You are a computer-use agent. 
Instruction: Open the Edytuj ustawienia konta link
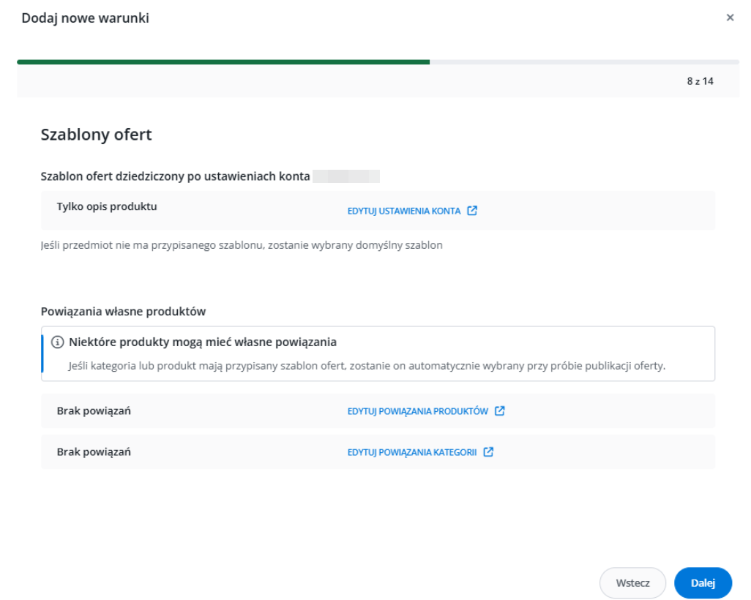(403, 211)
